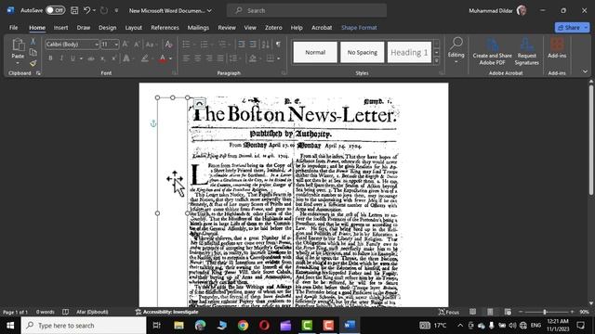Apply the Heading 1 style
The height and width of the screenshot is (334, 595).
tap(409, 52)
